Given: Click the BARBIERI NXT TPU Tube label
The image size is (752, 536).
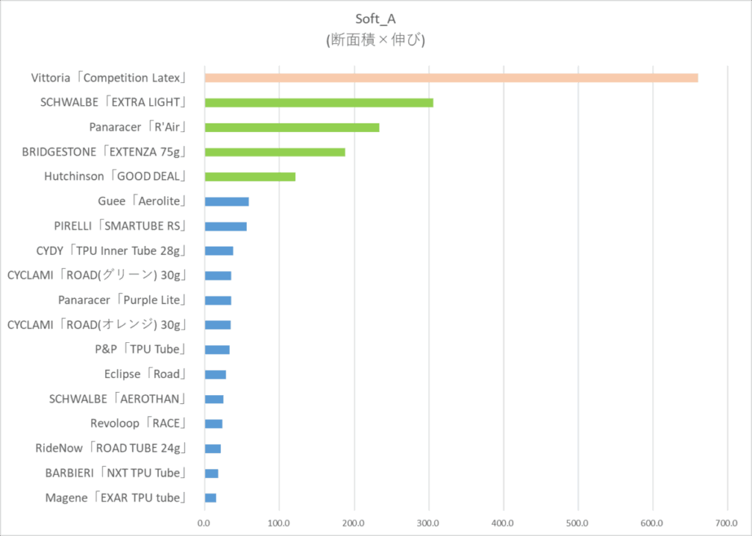Looking at the screenshot, I should click(x=115, y=473).
